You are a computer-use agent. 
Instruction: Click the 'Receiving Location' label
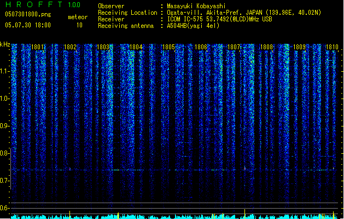pyautogui.click(x=127, y=13)
